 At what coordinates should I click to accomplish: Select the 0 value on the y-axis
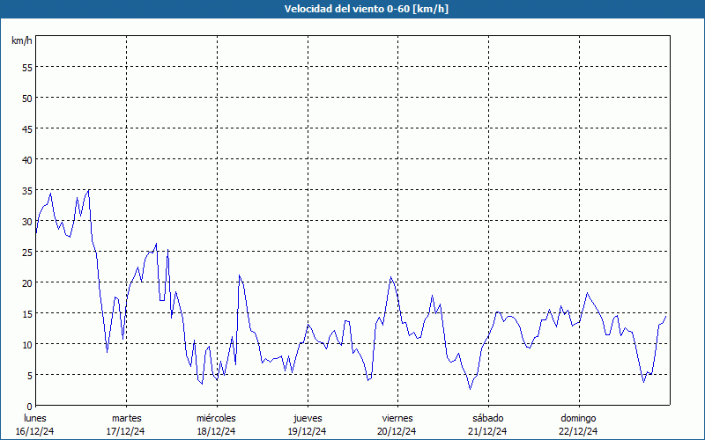30,407
